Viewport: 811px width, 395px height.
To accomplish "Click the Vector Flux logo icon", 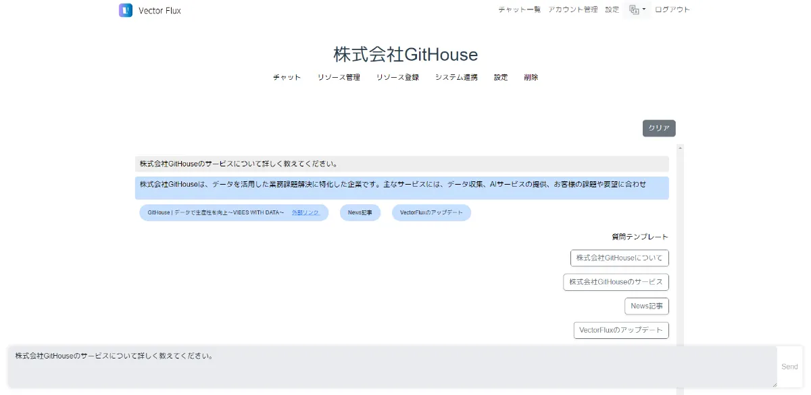I will pyautogui.click(x=126, y=10).
